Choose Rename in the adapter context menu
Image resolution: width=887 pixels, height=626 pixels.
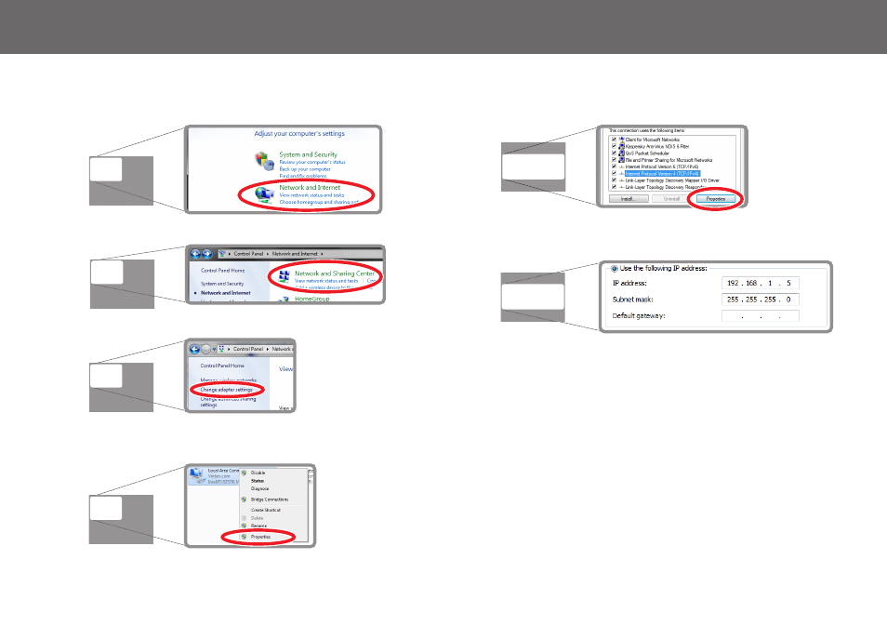[258, 526]
